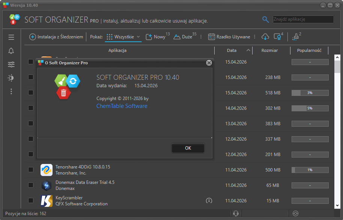343x220 pixels.
Task: Click OK in the About dialog
Action: pos(188,148)
